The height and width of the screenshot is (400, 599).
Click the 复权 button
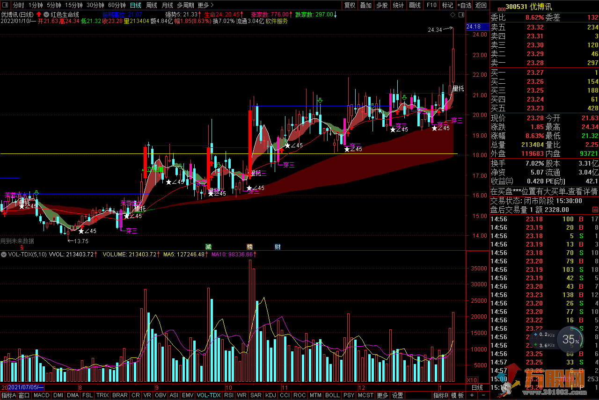click(350, 5)
